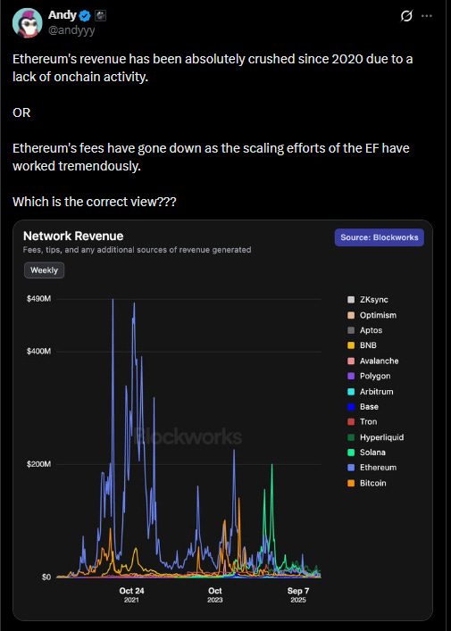Click the Andy display name
451x631 pixels.
pos(62,16)
